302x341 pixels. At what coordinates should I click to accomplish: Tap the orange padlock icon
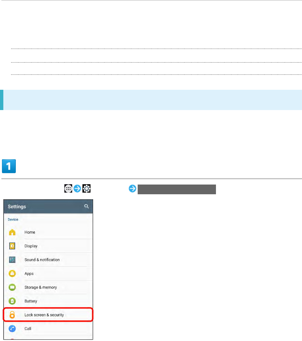(12, 315)
